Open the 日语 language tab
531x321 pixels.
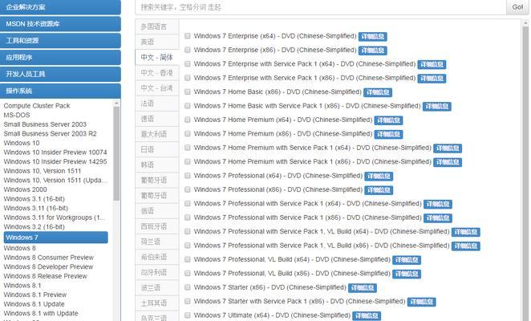(156, 149)
